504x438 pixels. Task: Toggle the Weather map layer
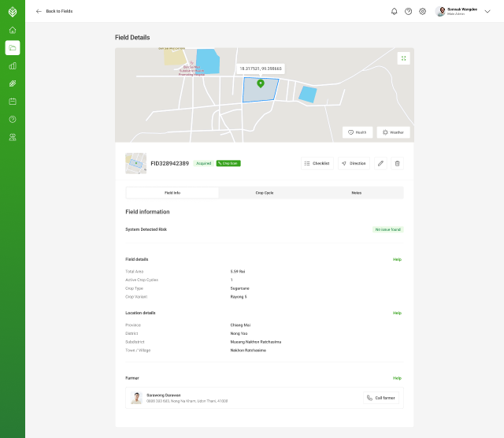pyautogui.click(x=393, y=132)
